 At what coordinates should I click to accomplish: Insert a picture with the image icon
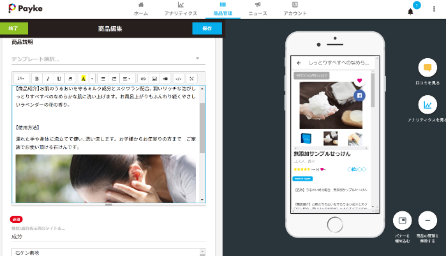point(154,79)
